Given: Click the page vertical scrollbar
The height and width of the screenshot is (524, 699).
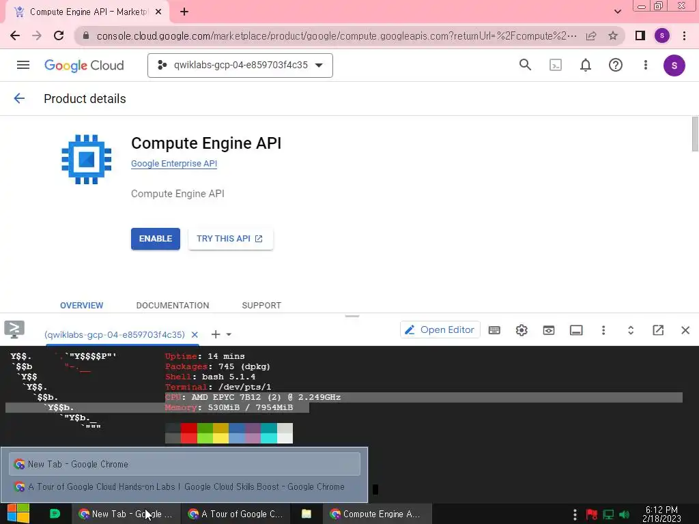Looking at the screenshot, I should pos(695,134).
